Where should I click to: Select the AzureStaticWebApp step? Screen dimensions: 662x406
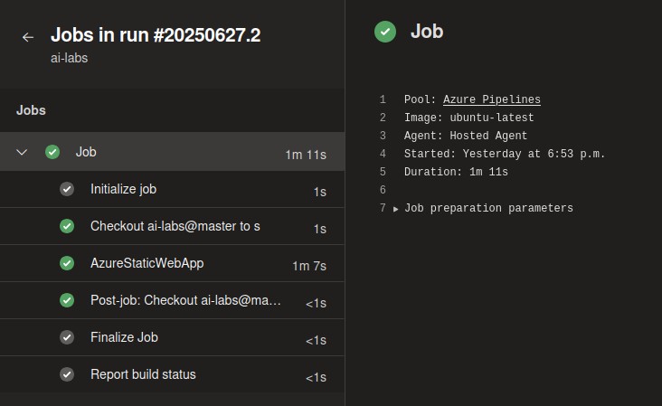pos(172,263)
